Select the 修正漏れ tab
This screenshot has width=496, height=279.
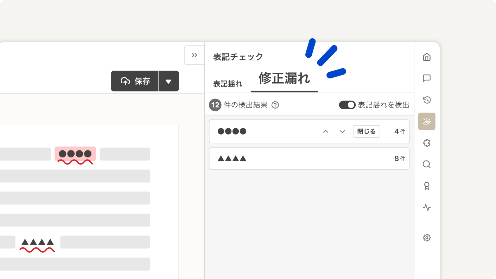[x=284, y=79]
